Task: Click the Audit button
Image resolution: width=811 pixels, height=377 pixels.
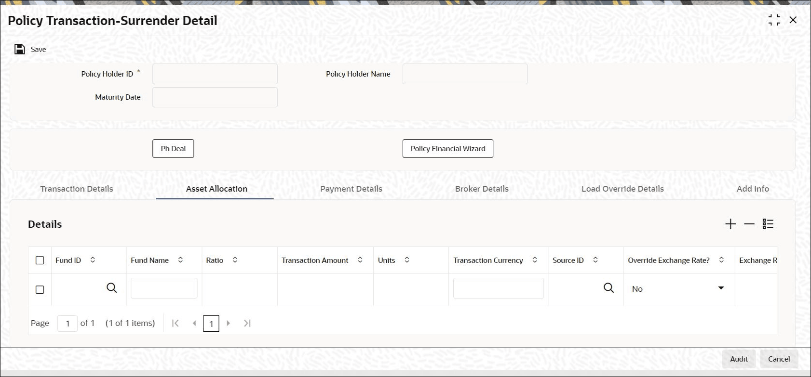Action: (739, 359)
